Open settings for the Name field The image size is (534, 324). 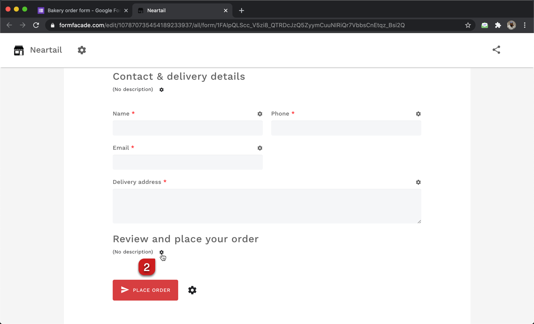tap(260, 114)
